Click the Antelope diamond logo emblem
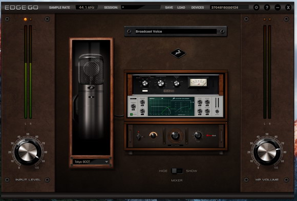The width and height of the screenshot is (297, 201). (x=178, y=53)
